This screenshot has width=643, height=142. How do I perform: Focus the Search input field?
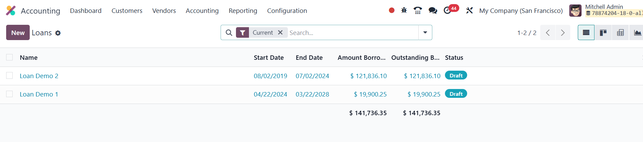click(x=352, y=33)
